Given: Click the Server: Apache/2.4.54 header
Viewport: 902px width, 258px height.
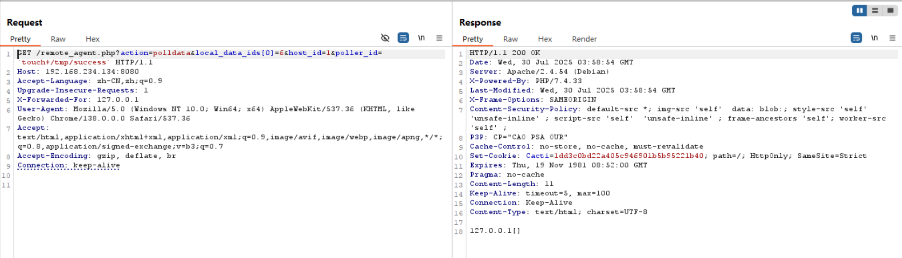Looking at the screenshot, I should (x=539, y=72).
